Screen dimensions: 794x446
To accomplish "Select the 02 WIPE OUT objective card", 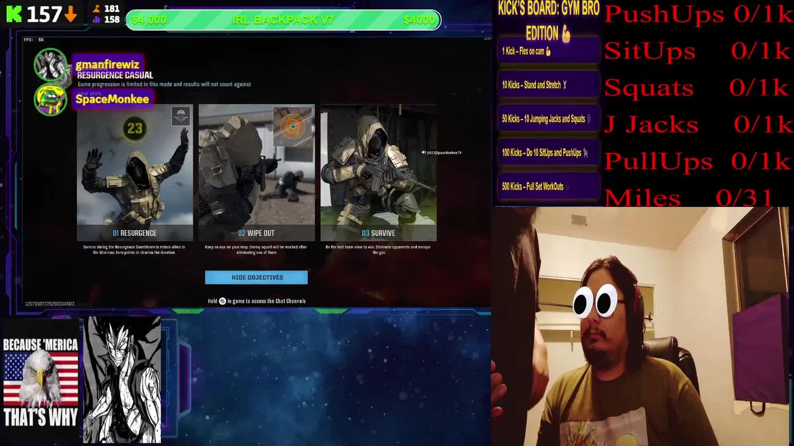I will pos(256,173).
